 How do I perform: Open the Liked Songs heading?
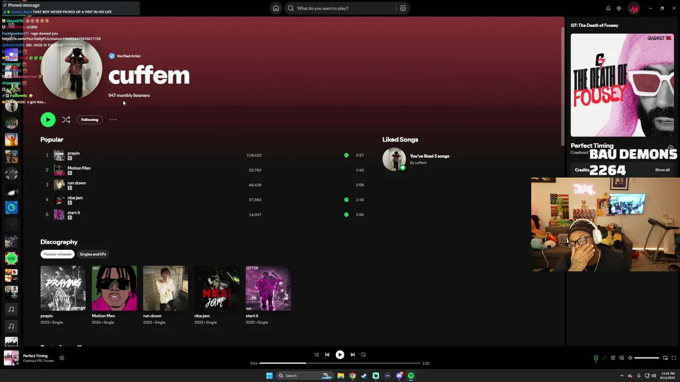pyautogui.click(x=400, y=140)
